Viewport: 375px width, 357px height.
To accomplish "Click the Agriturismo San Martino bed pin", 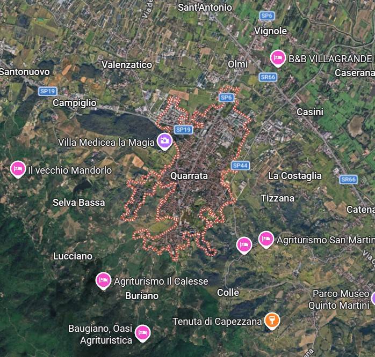I will pyautogui.click(x=266, y=239).
